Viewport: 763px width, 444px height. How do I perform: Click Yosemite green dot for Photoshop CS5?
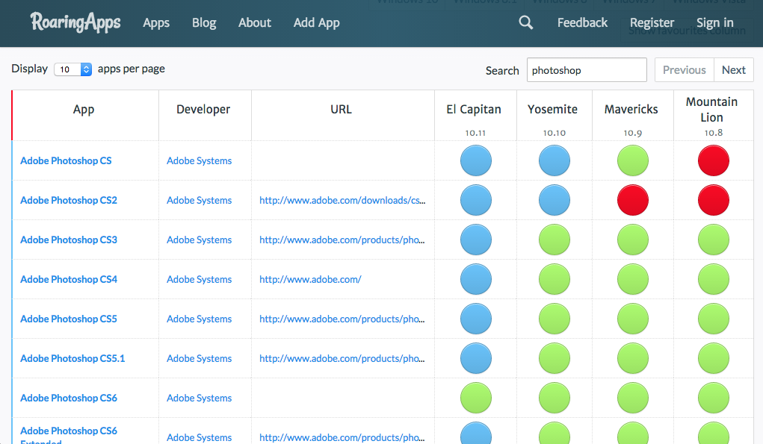coord(555,319)
